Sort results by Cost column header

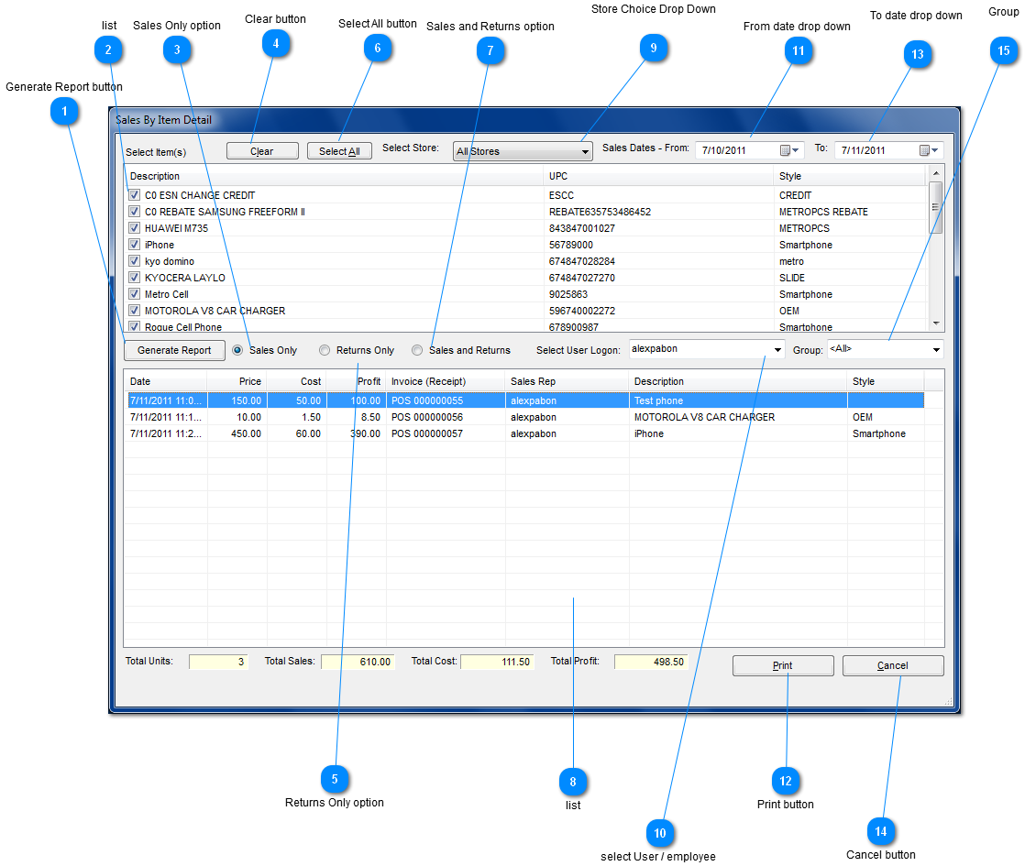click(x=297, y=382)
